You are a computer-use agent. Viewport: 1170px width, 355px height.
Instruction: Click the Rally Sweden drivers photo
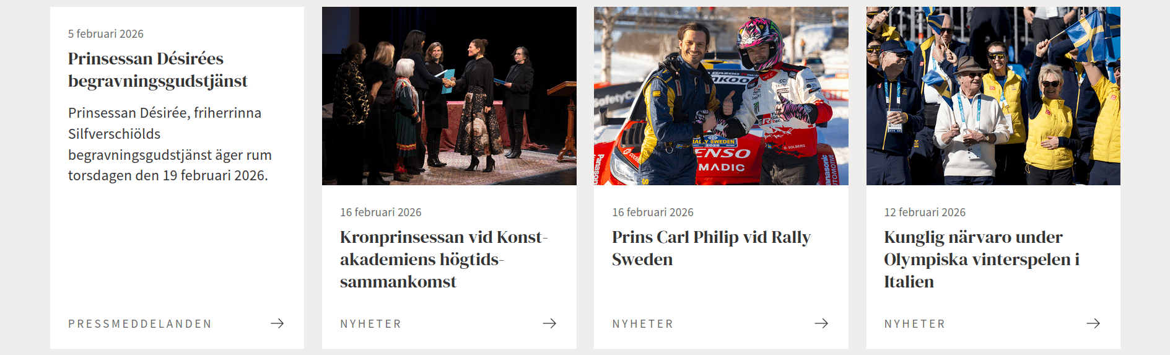point(721,96)
